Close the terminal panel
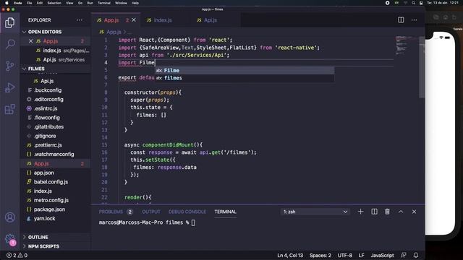The height and width of the screenshot is (260, 463). 414,212
